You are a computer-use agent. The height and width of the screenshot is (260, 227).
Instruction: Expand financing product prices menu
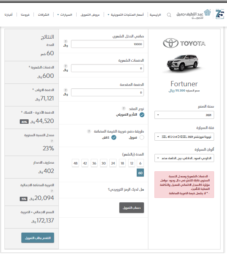click(126, 15)
